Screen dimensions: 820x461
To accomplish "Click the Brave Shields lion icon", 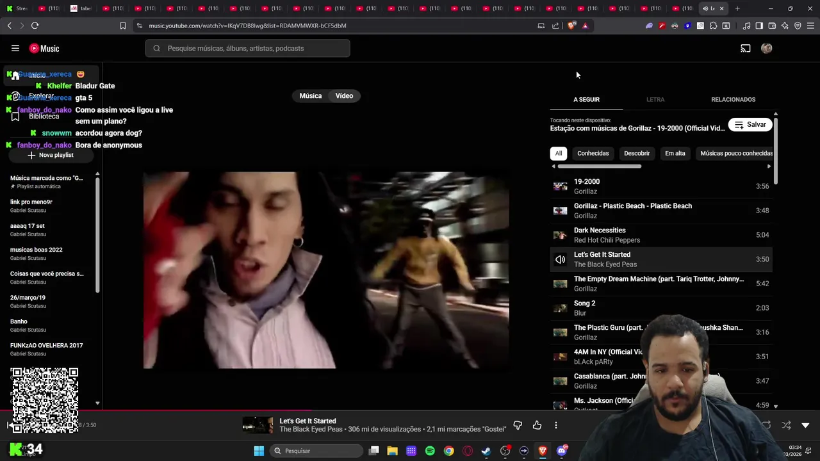I will (x=571, y=26).
